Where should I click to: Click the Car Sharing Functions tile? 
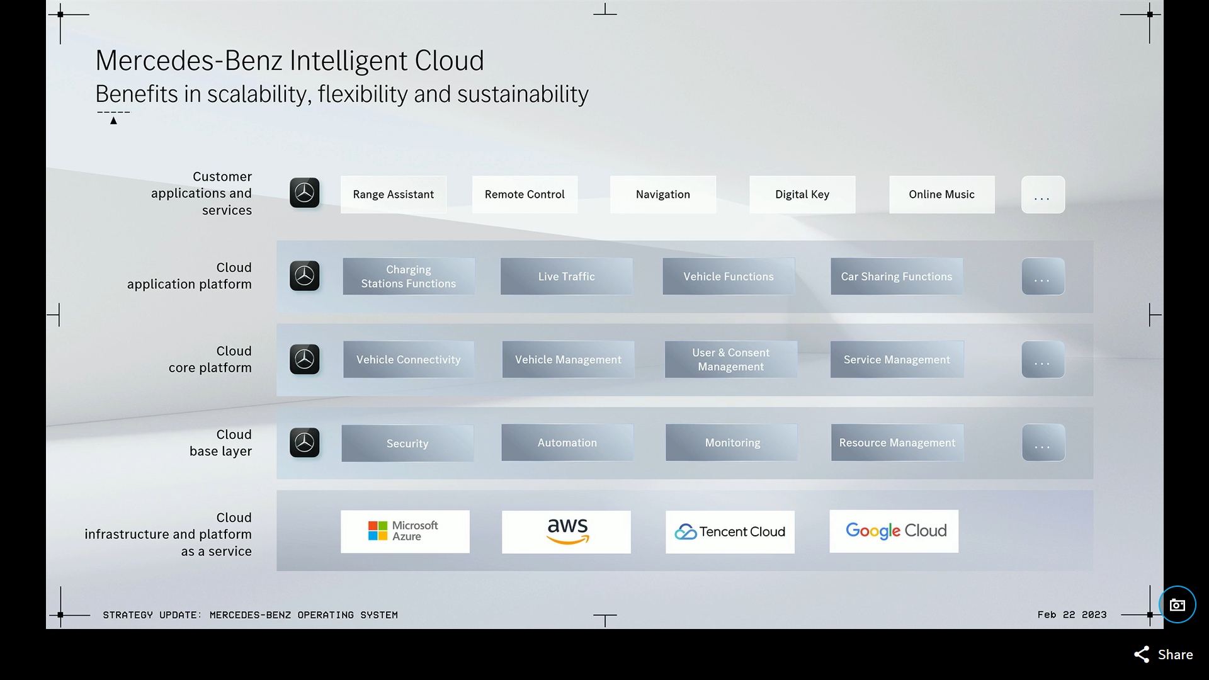897,276
